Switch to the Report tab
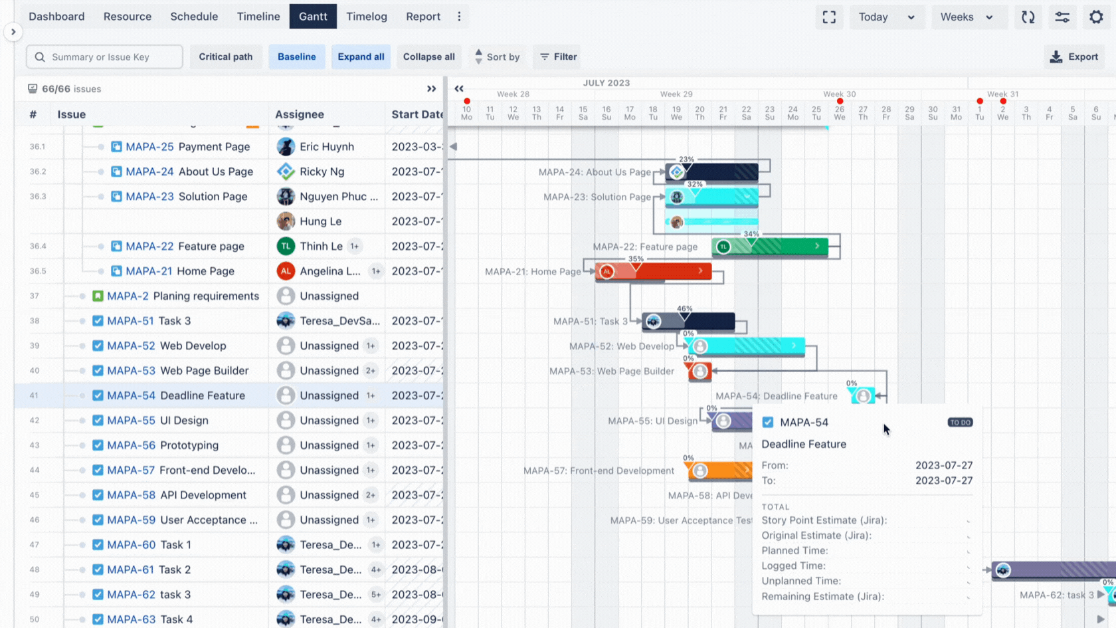The width and height of the screenshot is (1116, 628). click(422, 16)
